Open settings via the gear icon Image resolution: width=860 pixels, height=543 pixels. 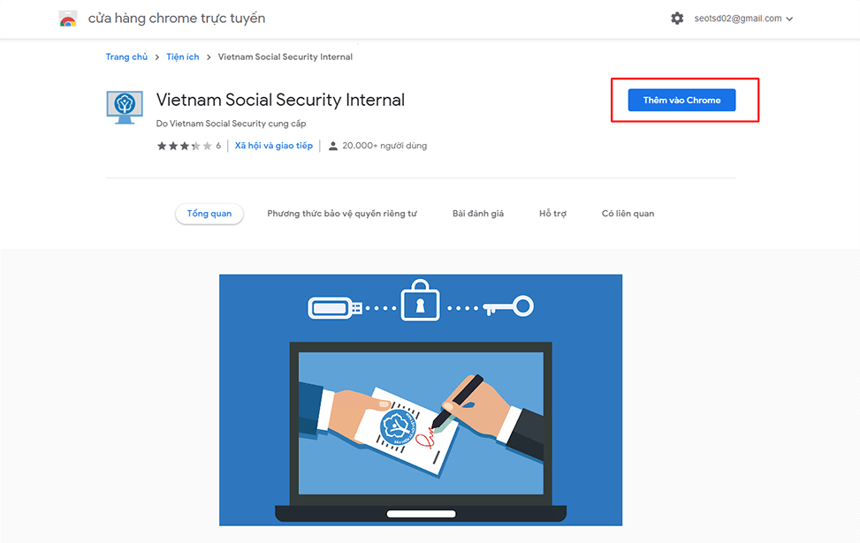[677, 19]
